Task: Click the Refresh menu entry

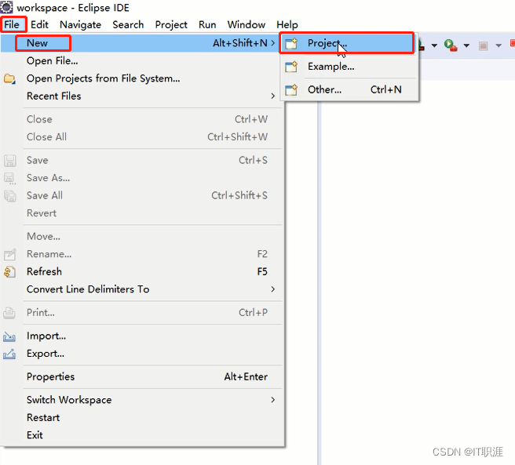Action: (141, 272)
